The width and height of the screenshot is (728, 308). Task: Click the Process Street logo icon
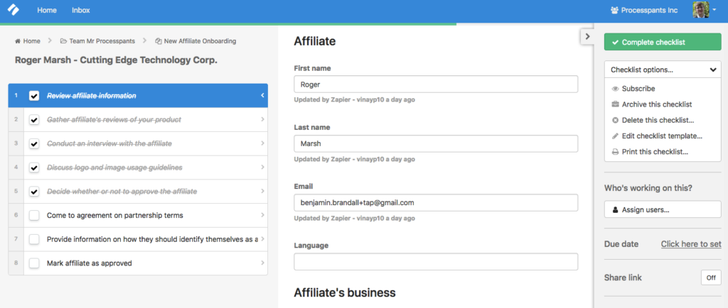pos(14,10)
